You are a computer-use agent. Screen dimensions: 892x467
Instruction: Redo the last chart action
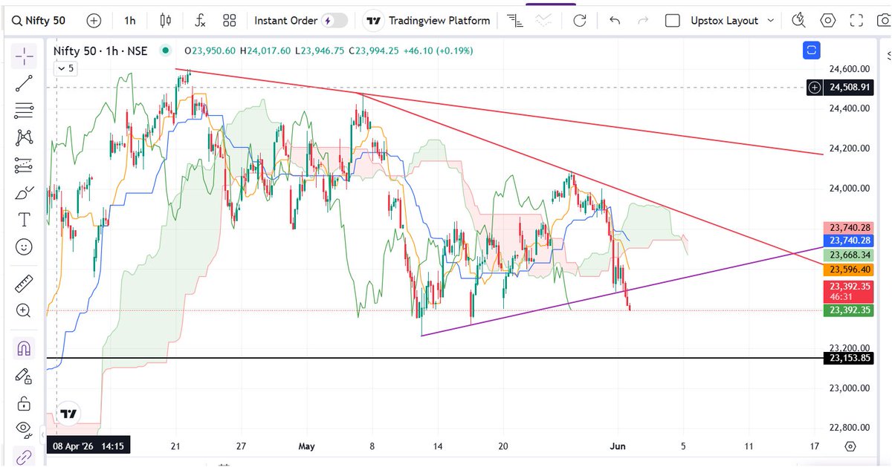(643, 21)
